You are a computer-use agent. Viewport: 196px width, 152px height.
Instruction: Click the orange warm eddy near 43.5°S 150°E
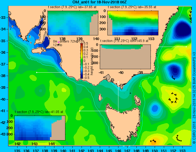[155, 141]
